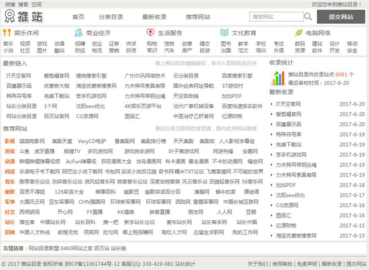The width and height of the screenshot is (369, 270).
Task: Click the 收录统计 bar chart icon
Action: point(278,78)
